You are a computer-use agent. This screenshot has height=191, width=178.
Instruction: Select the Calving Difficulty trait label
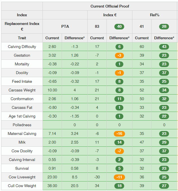(22, 47)
